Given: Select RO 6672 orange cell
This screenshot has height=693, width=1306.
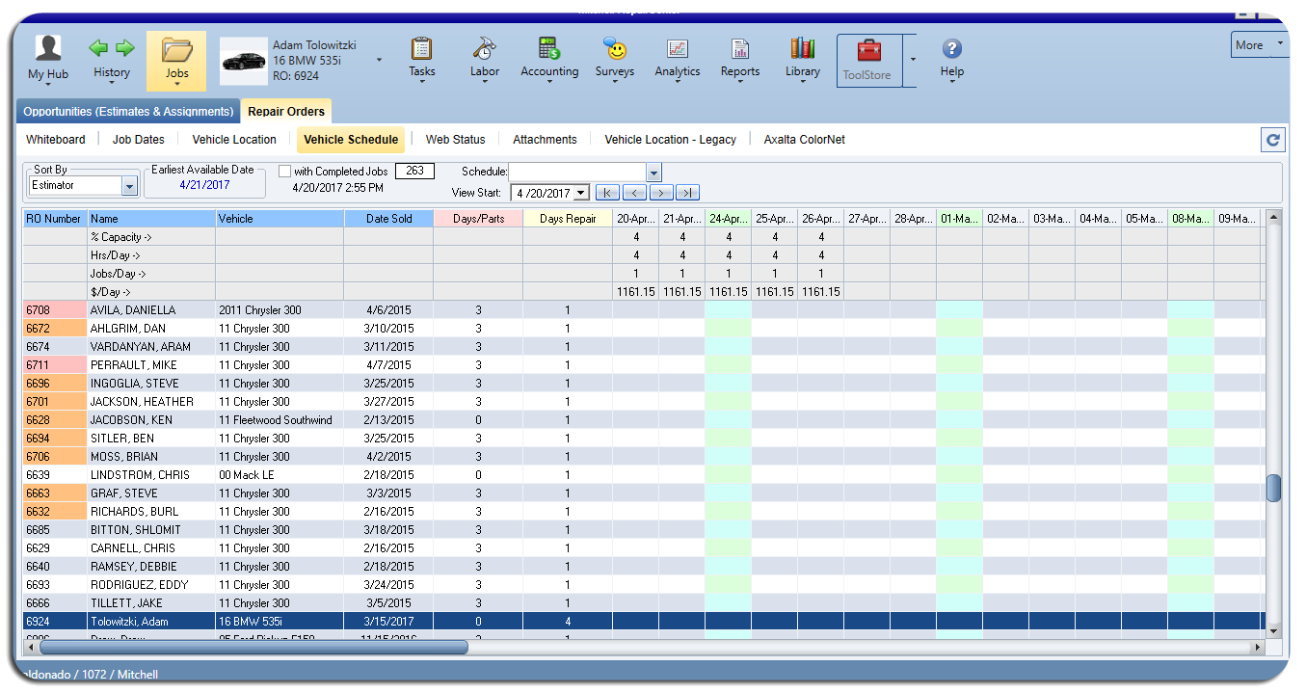Looking at the screenshot, I should (55, 329).
